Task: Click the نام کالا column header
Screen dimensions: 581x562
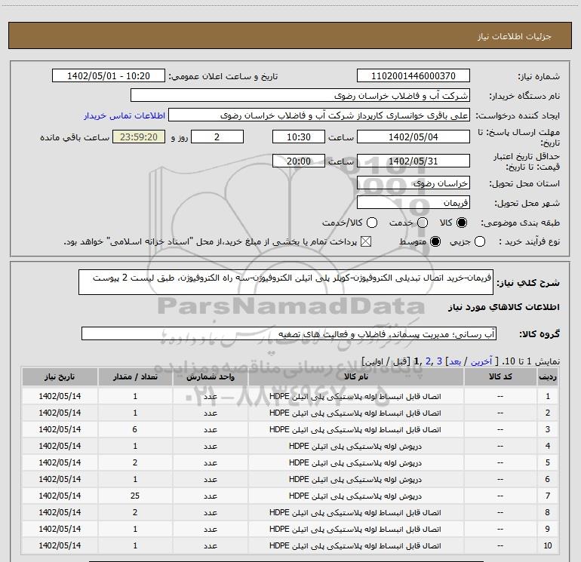Action: 355,376
